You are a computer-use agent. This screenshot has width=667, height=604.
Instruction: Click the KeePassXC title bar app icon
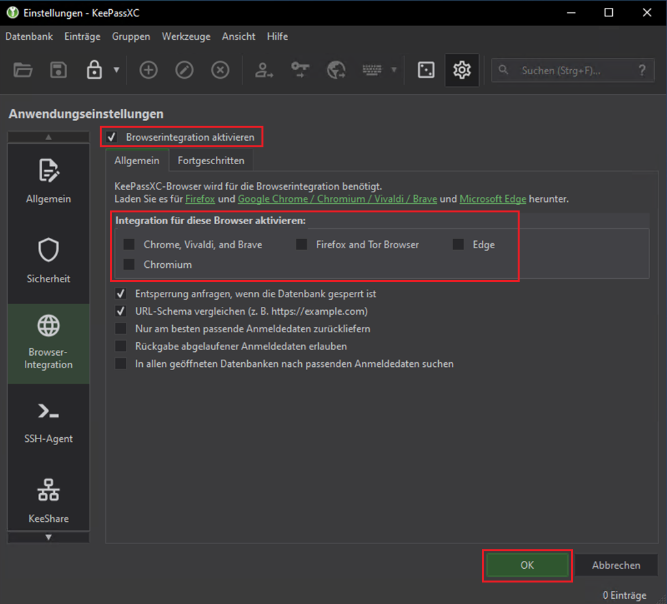(x=12, y=13)
